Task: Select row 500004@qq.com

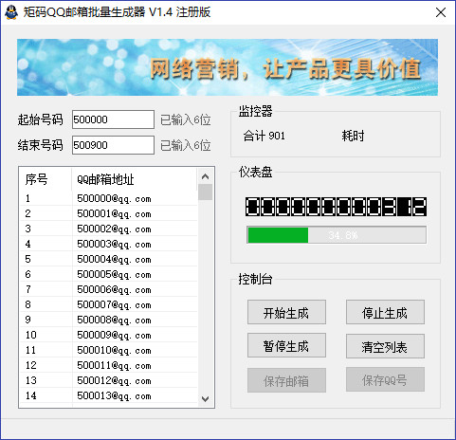Action: tap(109, 259)
